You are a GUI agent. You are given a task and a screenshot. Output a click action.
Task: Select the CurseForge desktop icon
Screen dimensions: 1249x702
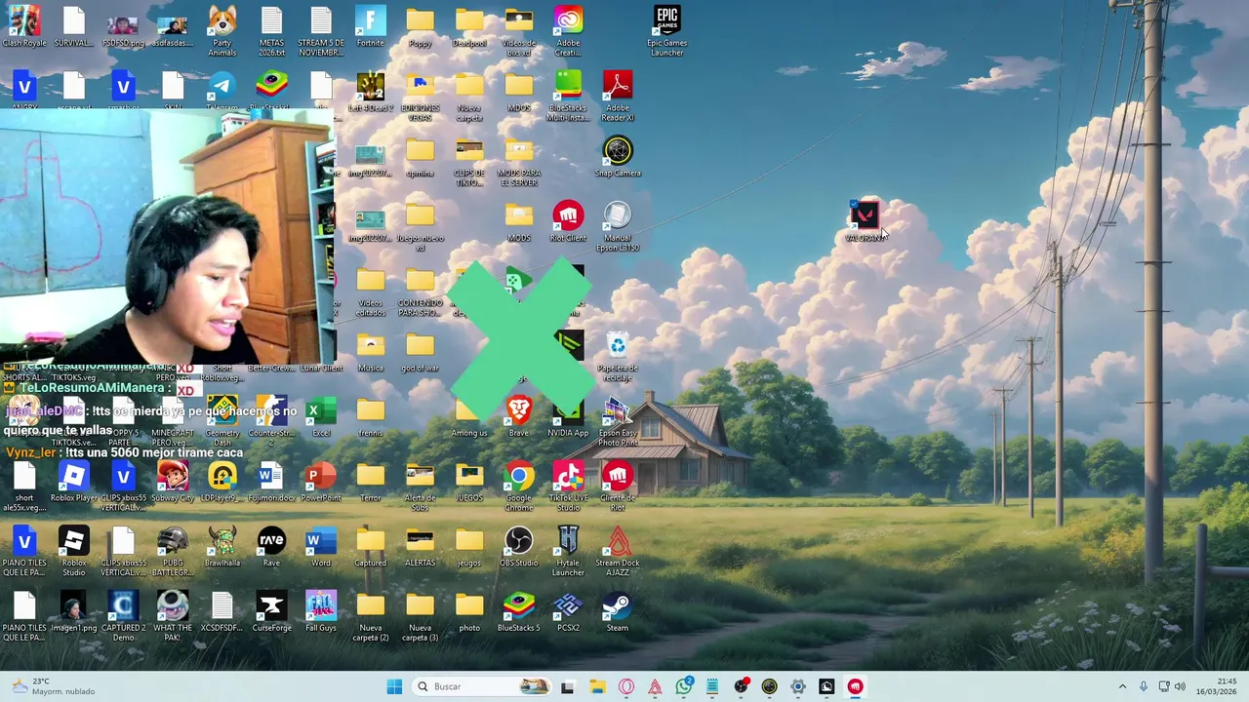[x=271, y=611]
